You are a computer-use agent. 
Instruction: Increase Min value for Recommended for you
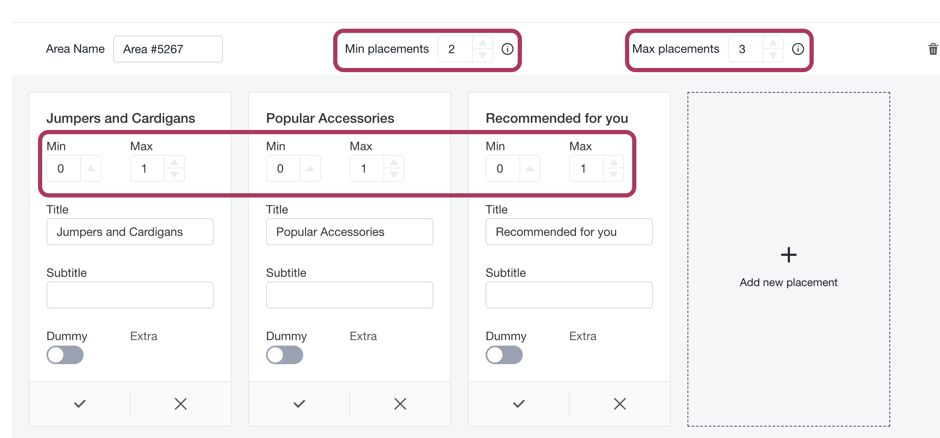click(530, 168)
